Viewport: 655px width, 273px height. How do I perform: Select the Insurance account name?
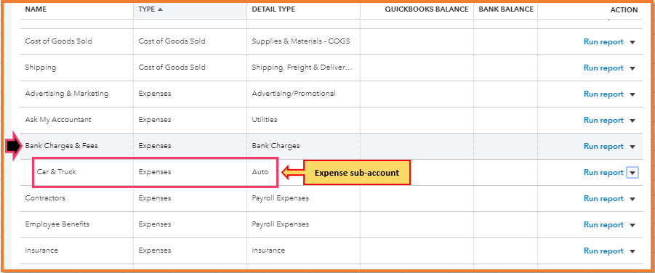tap(41, 250)
